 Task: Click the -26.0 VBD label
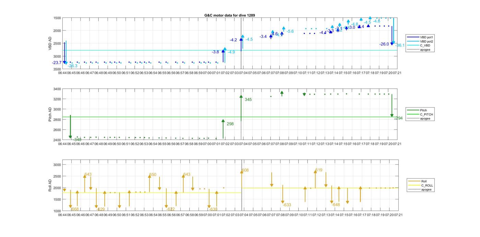384,44
